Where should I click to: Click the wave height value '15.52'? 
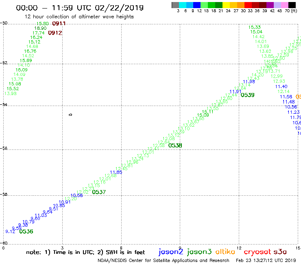[13, 89]
